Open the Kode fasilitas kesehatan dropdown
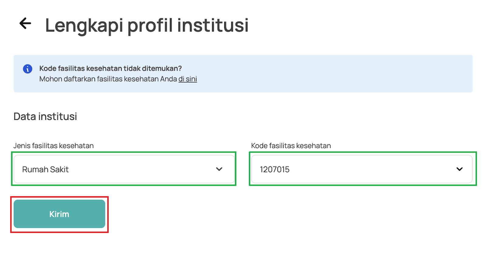This screenshot has width=486, height=265. 362,169
